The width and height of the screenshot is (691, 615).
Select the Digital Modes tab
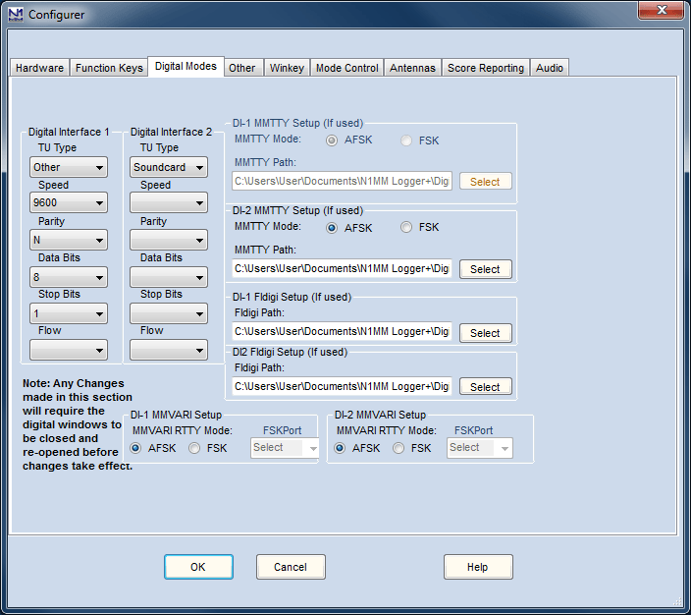[186, 66]
